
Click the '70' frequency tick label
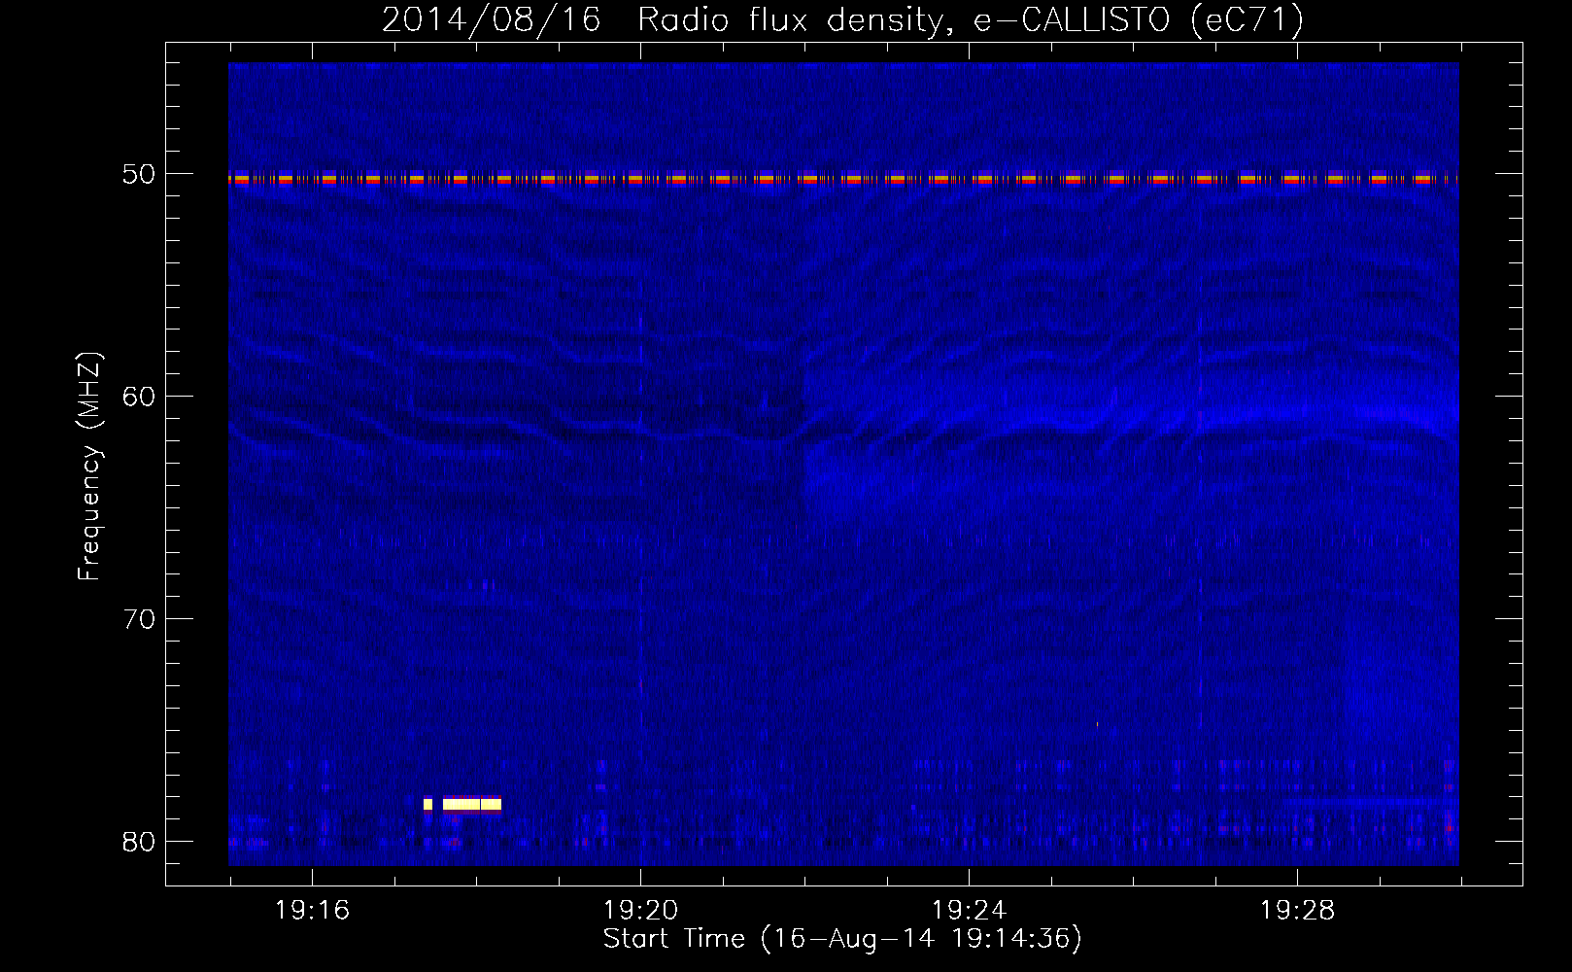point(138,619)
